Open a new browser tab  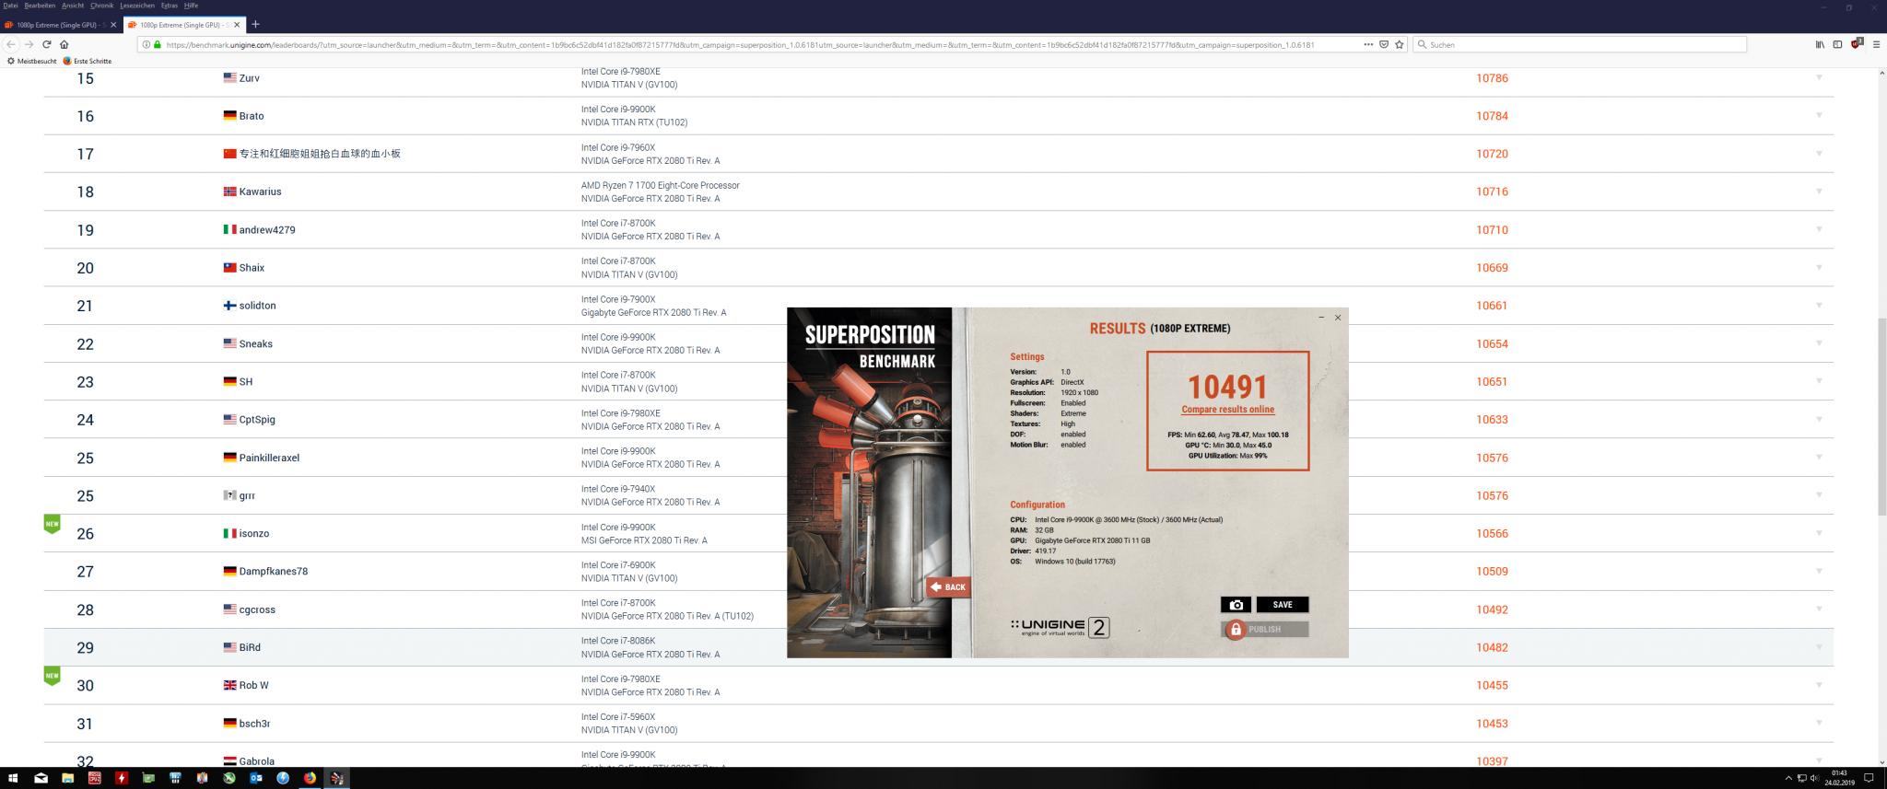[255, 24]
